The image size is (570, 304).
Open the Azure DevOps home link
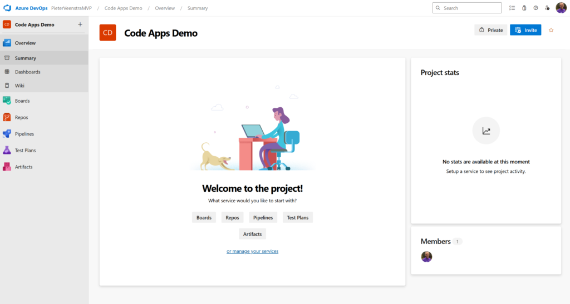[31, 8]
